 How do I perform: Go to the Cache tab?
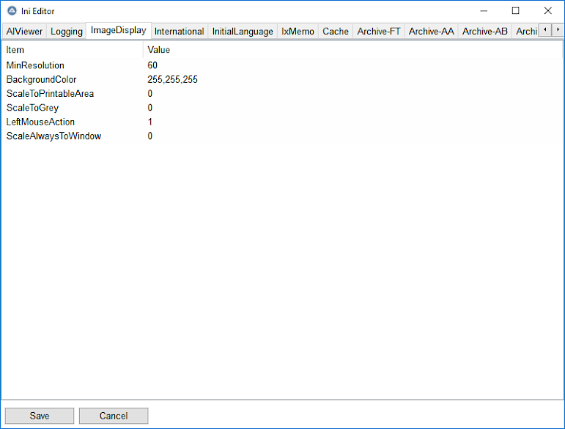pyautogui.click(x=336, y=32)
